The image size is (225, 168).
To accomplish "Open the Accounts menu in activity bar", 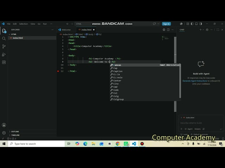I will 4,125.
